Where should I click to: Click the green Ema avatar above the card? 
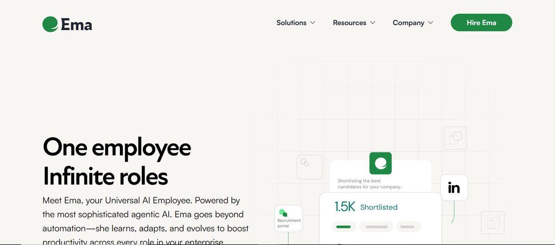pyautogui.click(x=380, y=163)
